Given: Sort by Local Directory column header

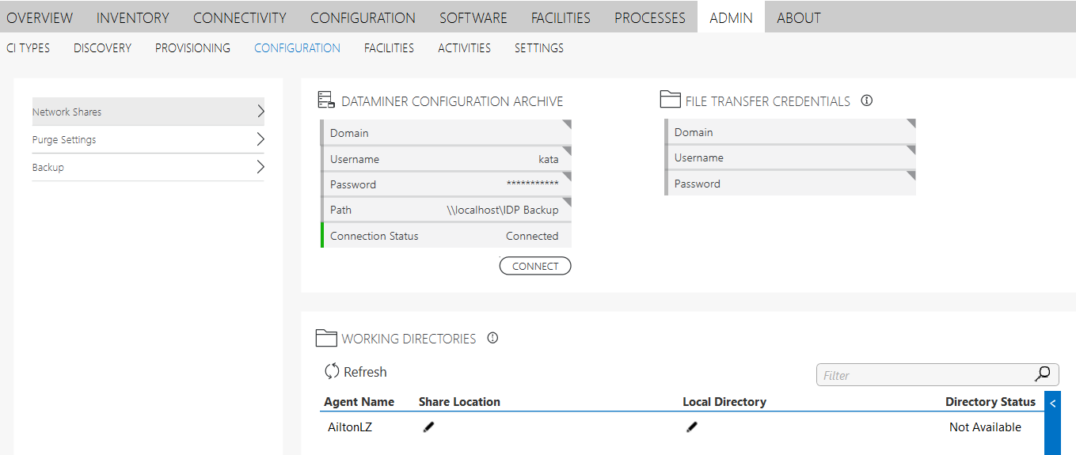Looking at the screenshot, I should pyautogui.click(x=724, y=402).
